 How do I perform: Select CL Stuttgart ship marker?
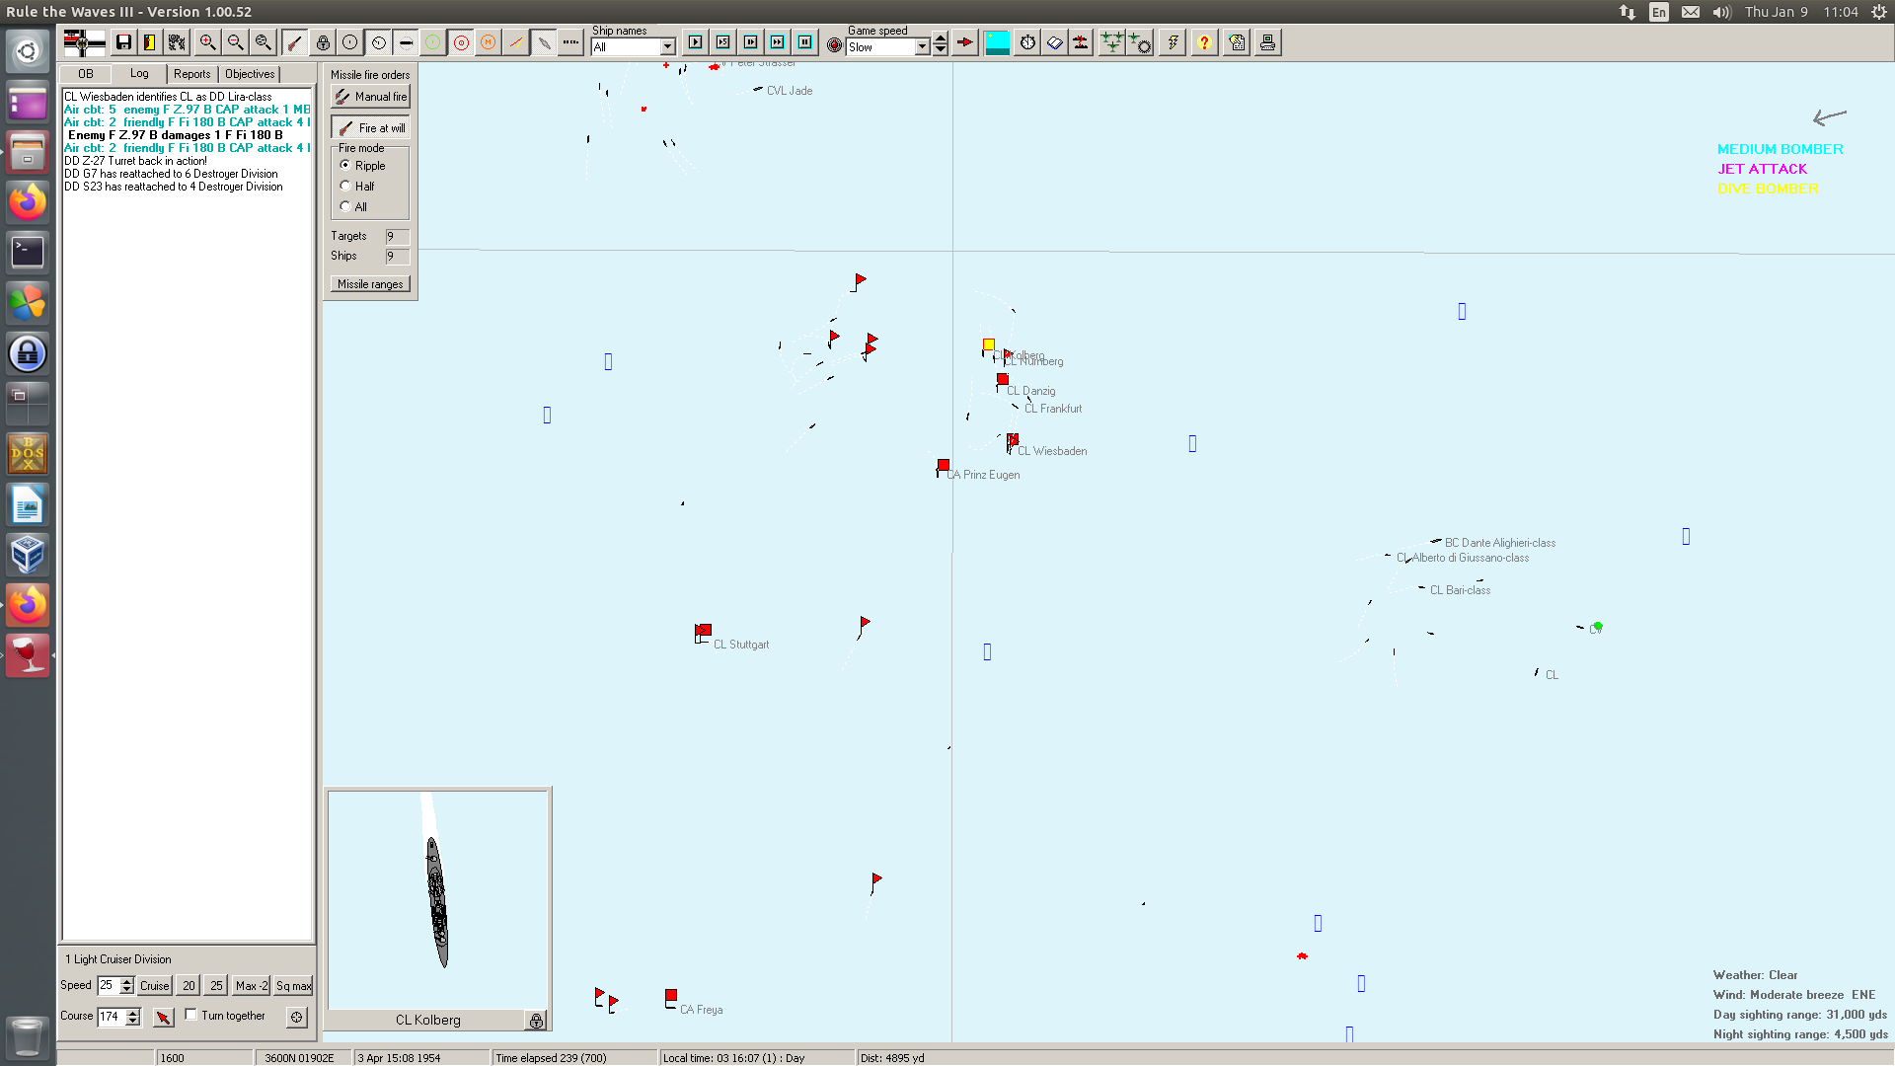[x=704, y=630]
